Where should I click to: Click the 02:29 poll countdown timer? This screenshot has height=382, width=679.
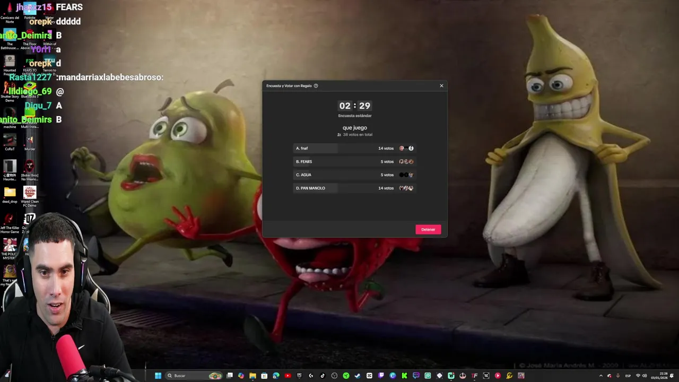pyautogui.click(x=355, y=106)
